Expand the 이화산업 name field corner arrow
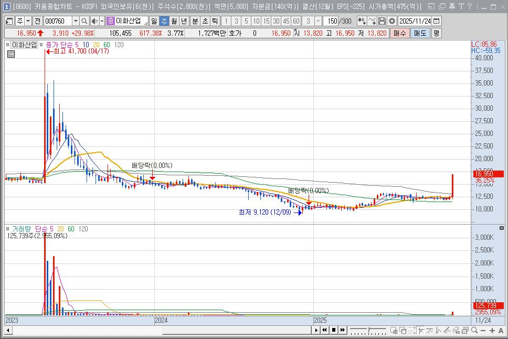The height and width of the screenshot is (339, 508). pyautogui.click(x=145, y=23)
